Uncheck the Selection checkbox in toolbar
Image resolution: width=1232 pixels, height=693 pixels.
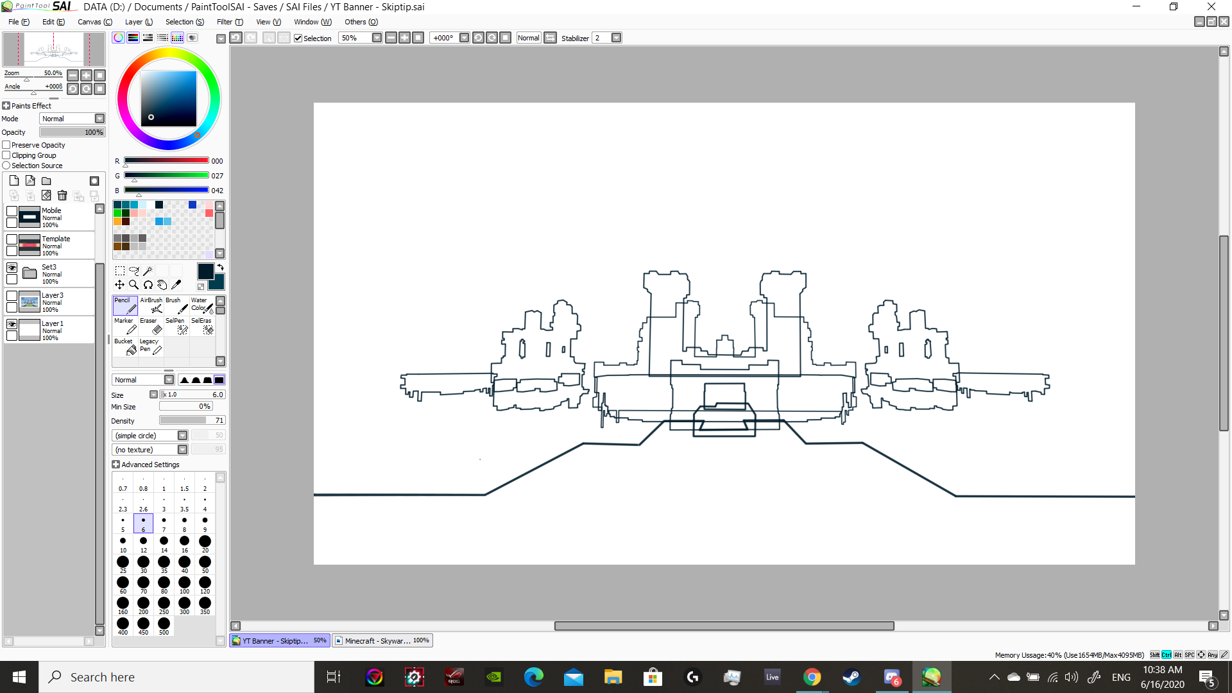click(298, 38)
